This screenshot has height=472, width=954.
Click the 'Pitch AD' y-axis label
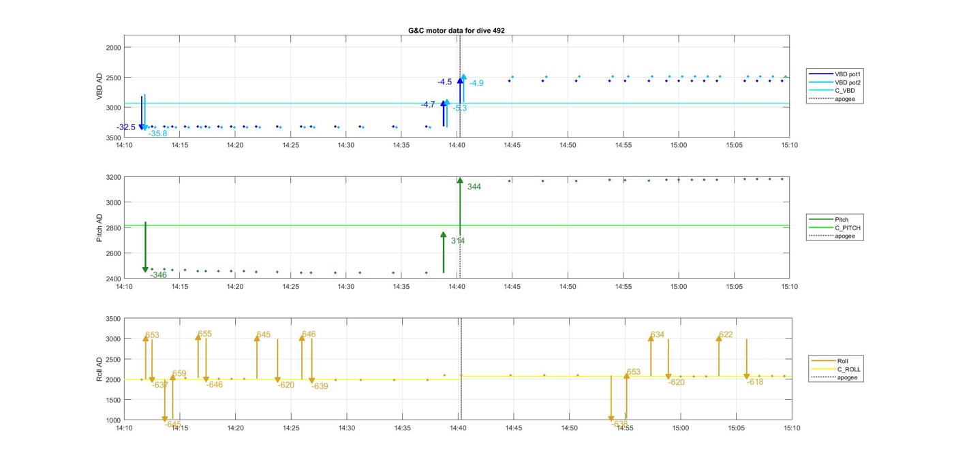click(99, 228)
